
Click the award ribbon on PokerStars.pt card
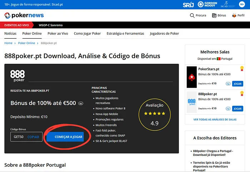pos(242,69)
